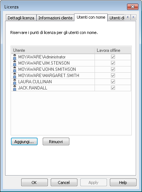The width and height of the screenshot is (142, 192).
Task: Select the MOYAWARE\MARGARET.SMITH user
Action: tap(71, 76)
